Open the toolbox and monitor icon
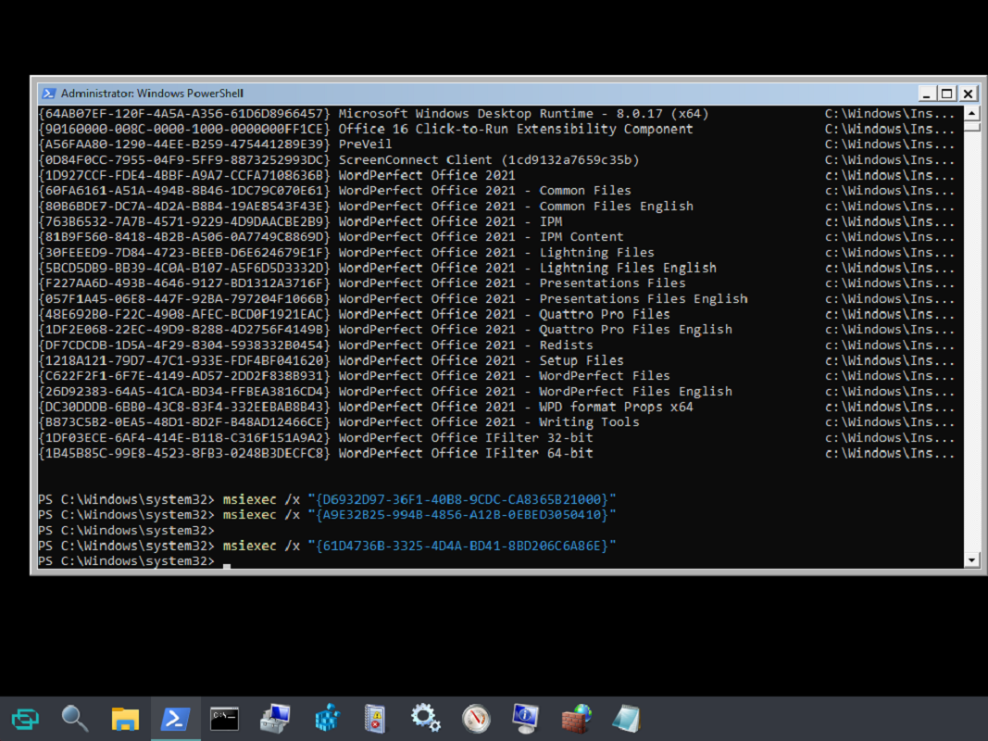 275,718
